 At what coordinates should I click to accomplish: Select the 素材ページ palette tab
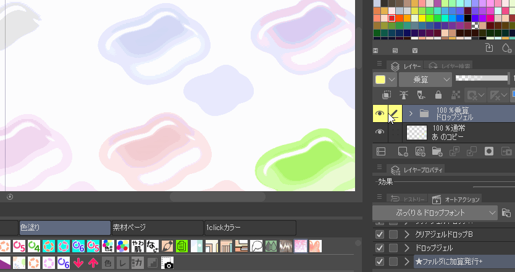pos(157,227)
